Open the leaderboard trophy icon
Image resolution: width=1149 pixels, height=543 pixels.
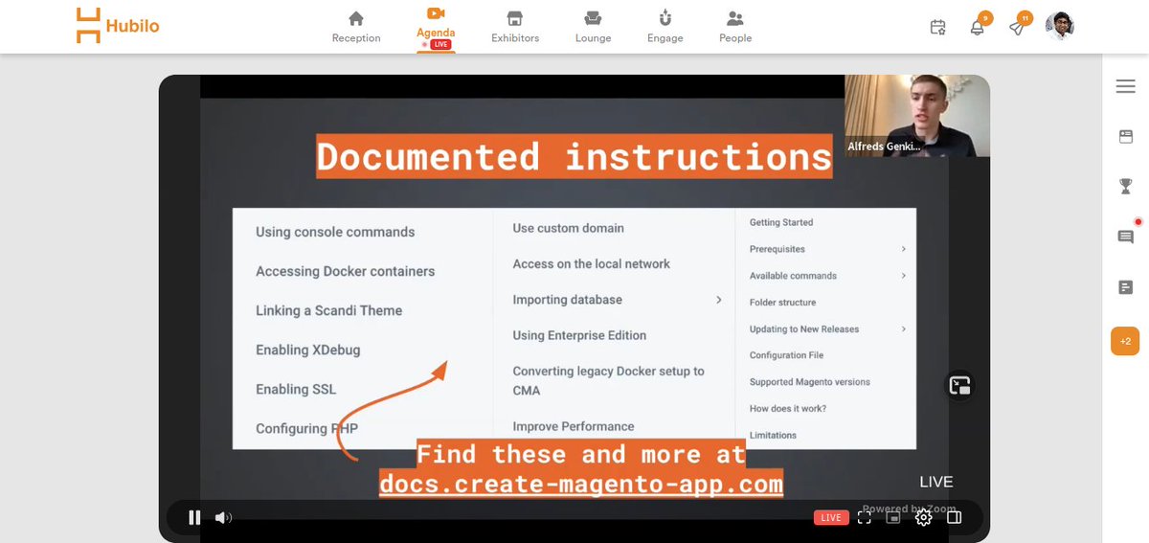(x=1125, y=187)
